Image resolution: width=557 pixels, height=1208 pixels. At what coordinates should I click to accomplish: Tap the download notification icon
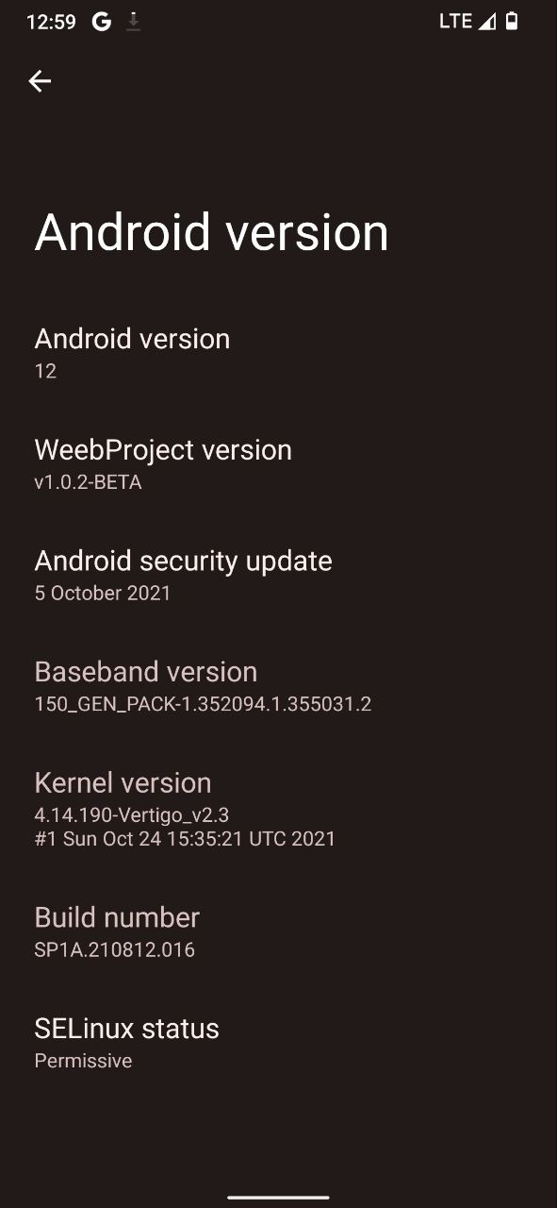click(134, 22)
